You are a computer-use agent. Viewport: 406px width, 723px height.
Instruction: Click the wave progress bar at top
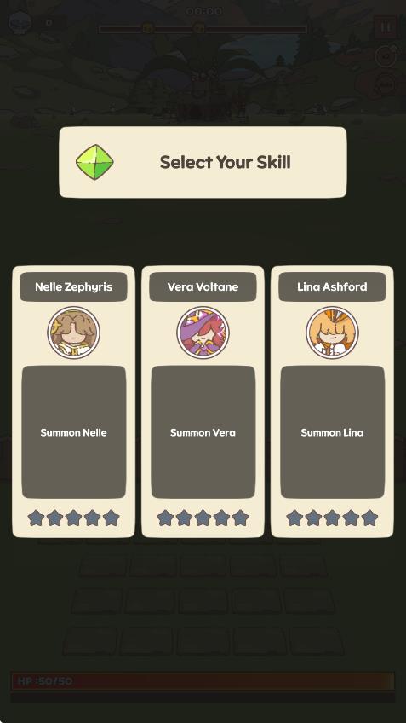203,29
